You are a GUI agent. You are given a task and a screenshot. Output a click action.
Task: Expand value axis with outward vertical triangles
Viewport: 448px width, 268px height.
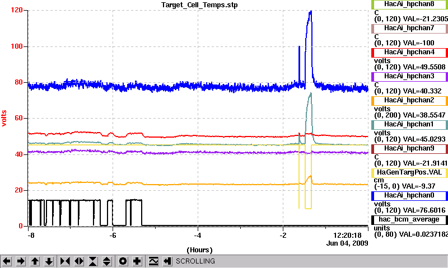click(106, 261)
